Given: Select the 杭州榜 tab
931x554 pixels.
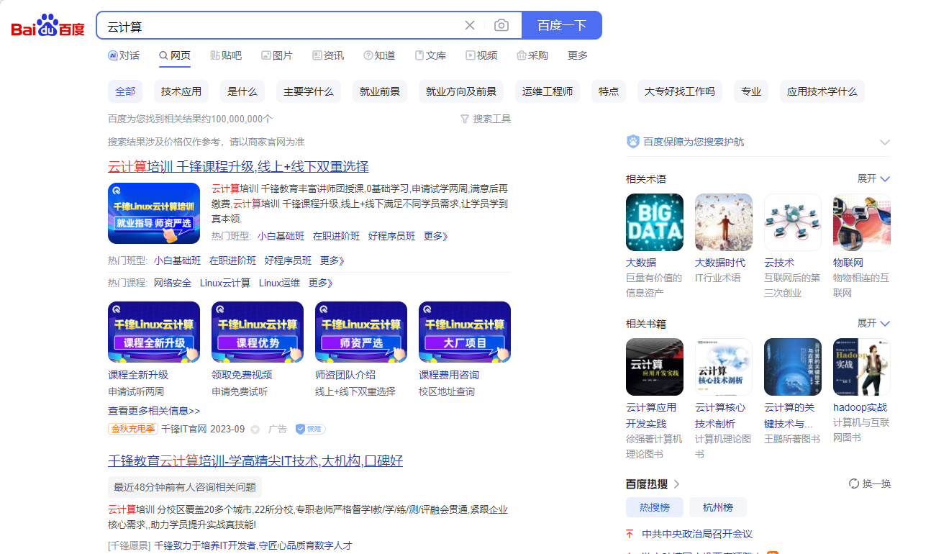Looking at the screenshot, I should pyautogui.click(x=718, y=507).
